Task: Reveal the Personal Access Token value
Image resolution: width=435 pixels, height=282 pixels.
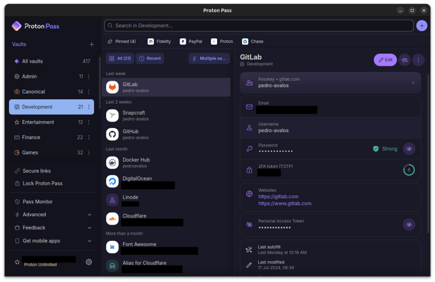Action: click(x=409, y=225)
